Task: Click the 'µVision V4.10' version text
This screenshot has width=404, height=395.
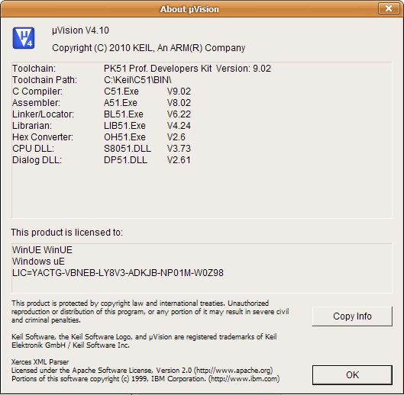Action: [80, 31]
